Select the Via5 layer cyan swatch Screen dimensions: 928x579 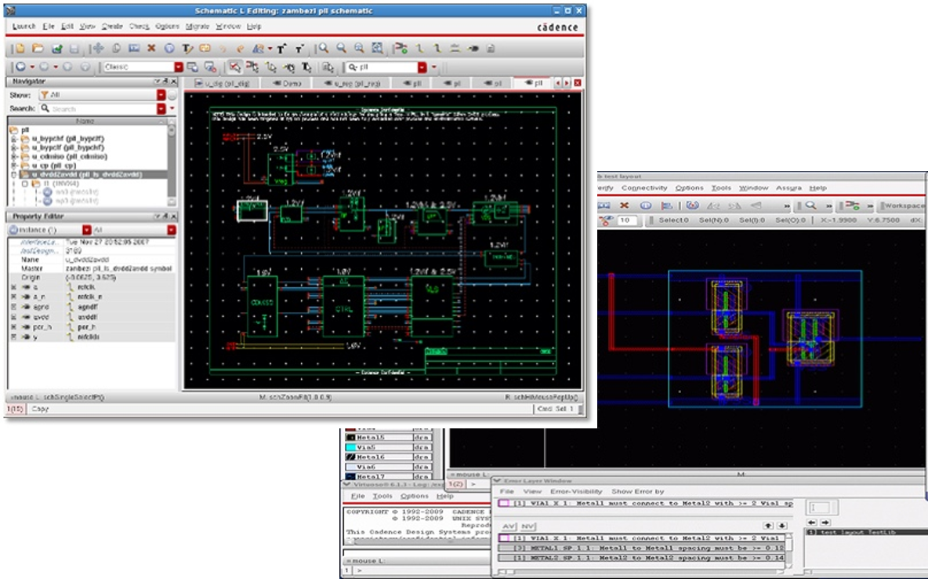pyautogui.click(x=350, y=447)
